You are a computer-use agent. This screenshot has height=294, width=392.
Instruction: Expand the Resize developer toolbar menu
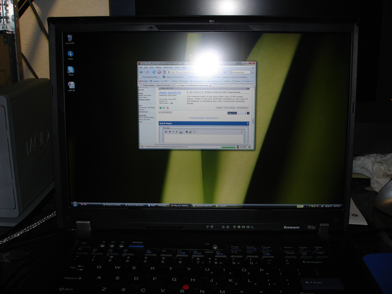[237, 81]
